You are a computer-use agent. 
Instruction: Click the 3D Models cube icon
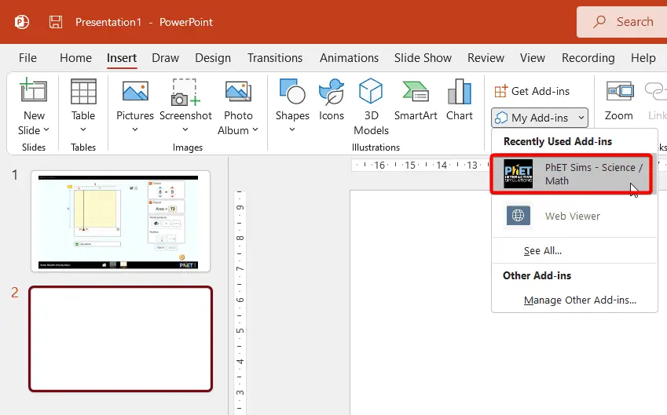click(x=371, y=90)
